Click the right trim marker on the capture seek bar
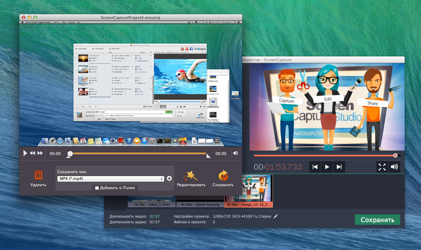Screen dimensions: 421x250 click(x=208, y=156)
